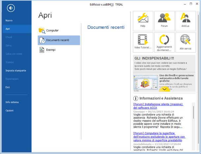Click the Computer folder search icon
Image resolution: width=201 pixels, height=154 pixels.
(x=42, y=31)
